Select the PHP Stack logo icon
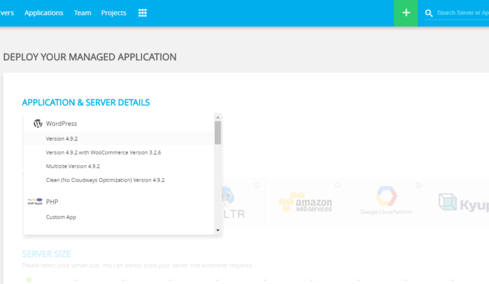The height and width of the screenshot is (284, 489). click(x=35, y=202)
